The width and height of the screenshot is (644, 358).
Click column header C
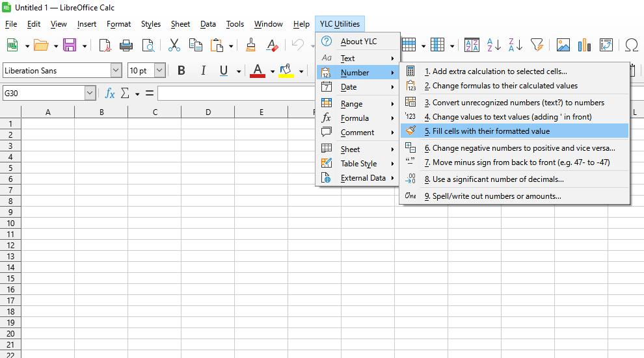155,112
